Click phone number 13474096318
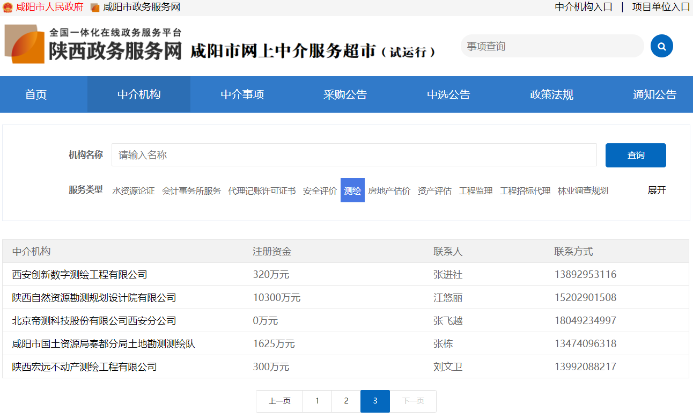The image size is (693, 418). [585, 343]
